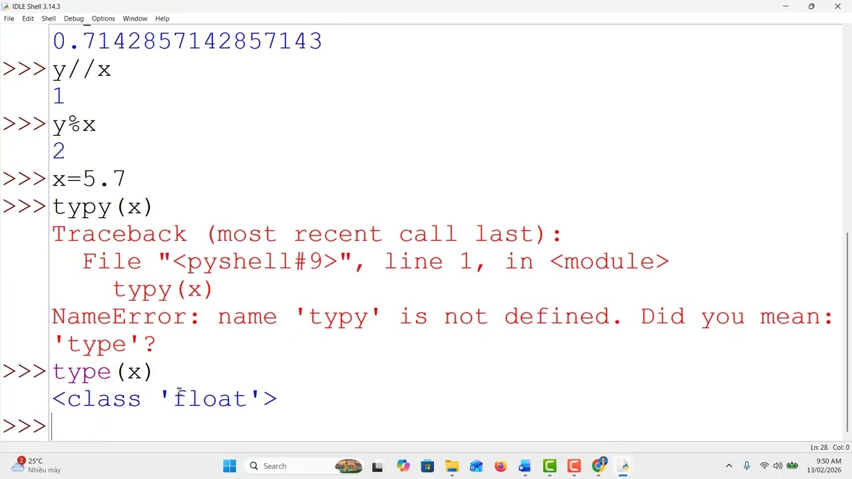Screen dimensions: 852x479
Task: Restore down the IDLE window
Action: click(x=811, y=6)
